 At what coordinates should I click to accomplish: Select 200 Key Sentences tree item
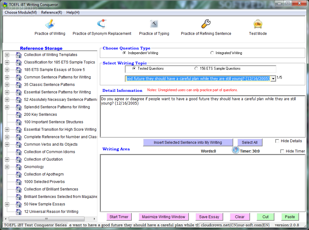click(40, 115)
